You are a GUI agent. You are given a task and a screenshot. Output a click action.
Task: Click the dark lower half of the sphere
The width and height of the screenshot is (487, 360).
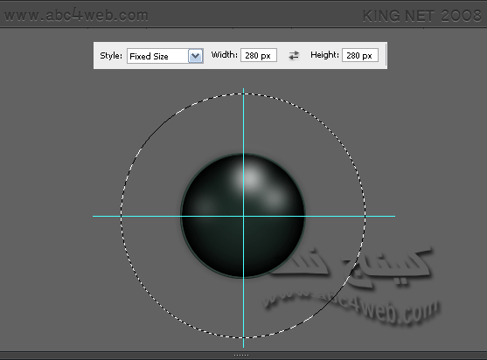click(242, 246)
